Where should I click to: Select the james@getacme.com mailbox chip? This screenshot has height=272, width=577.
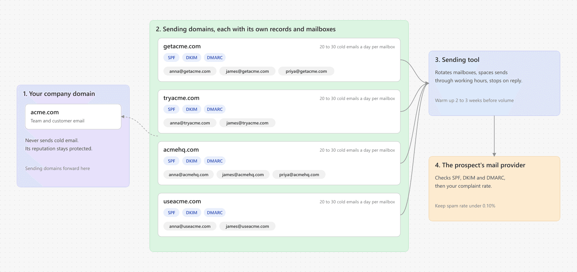247,71
